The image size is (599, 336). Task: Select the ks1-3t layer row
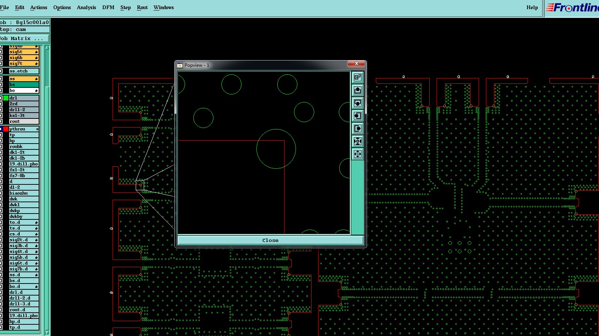point(24,116)
